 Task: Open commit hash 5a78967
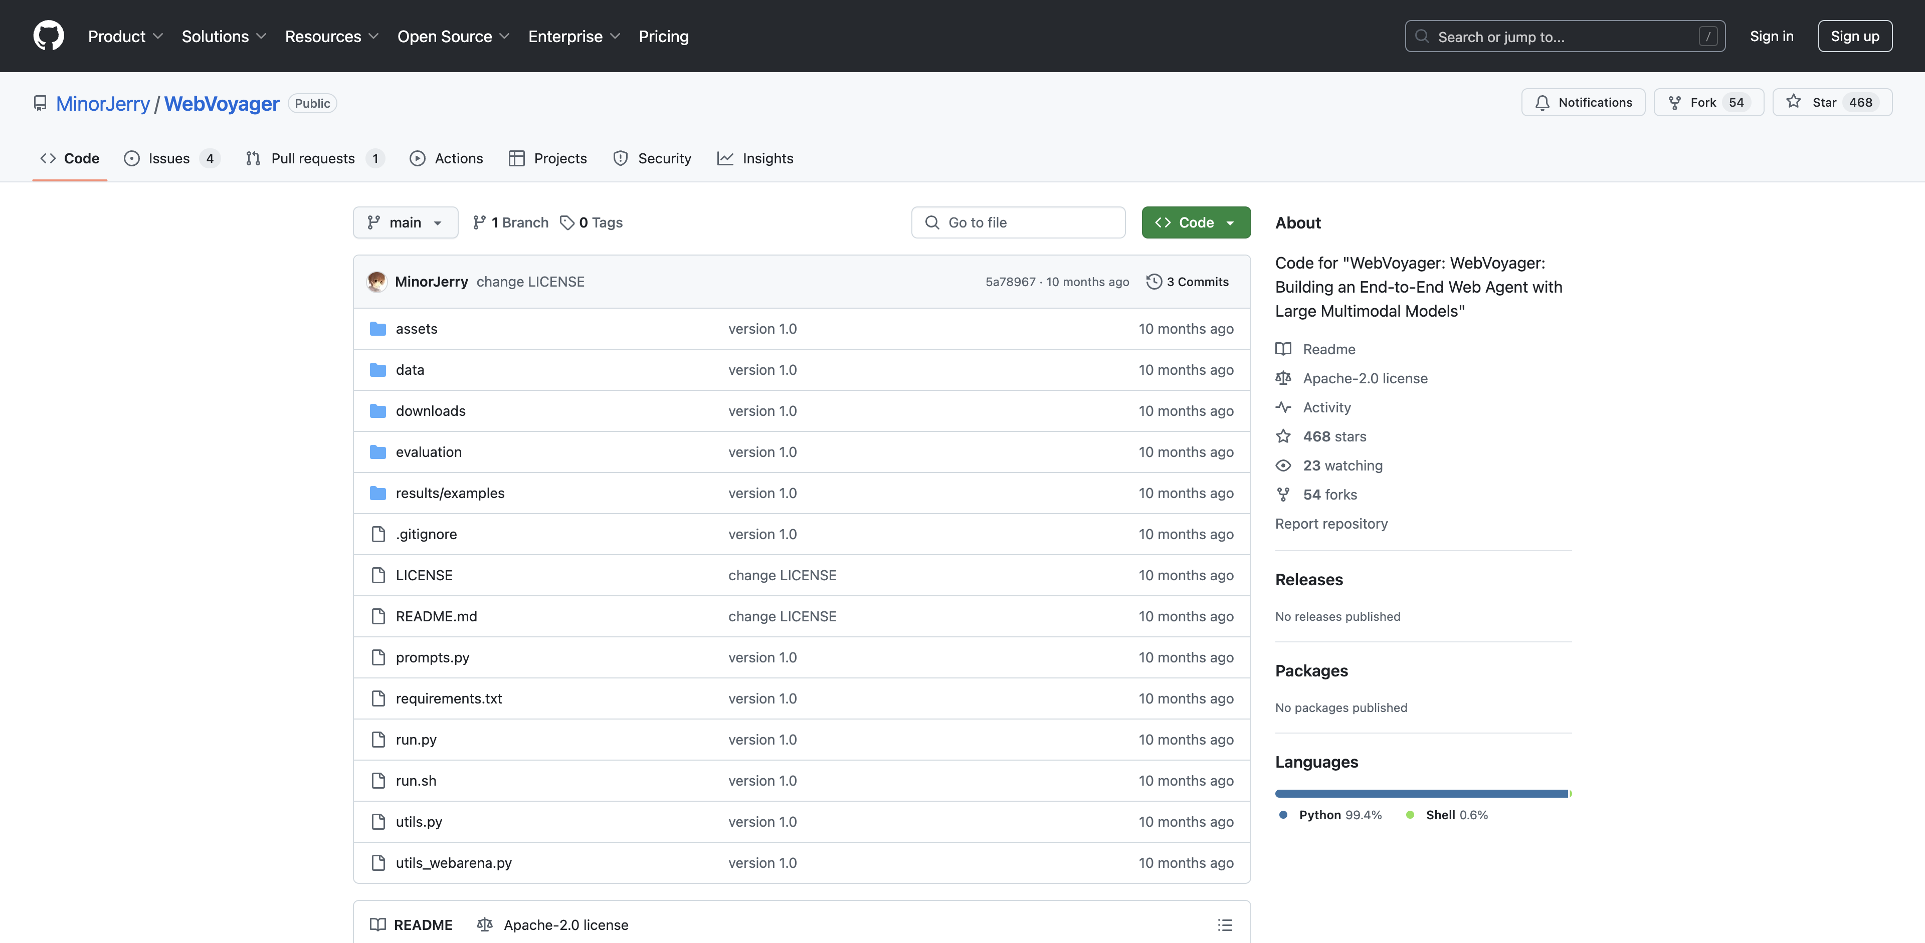pyautogui.click(x=1010, y=282)
